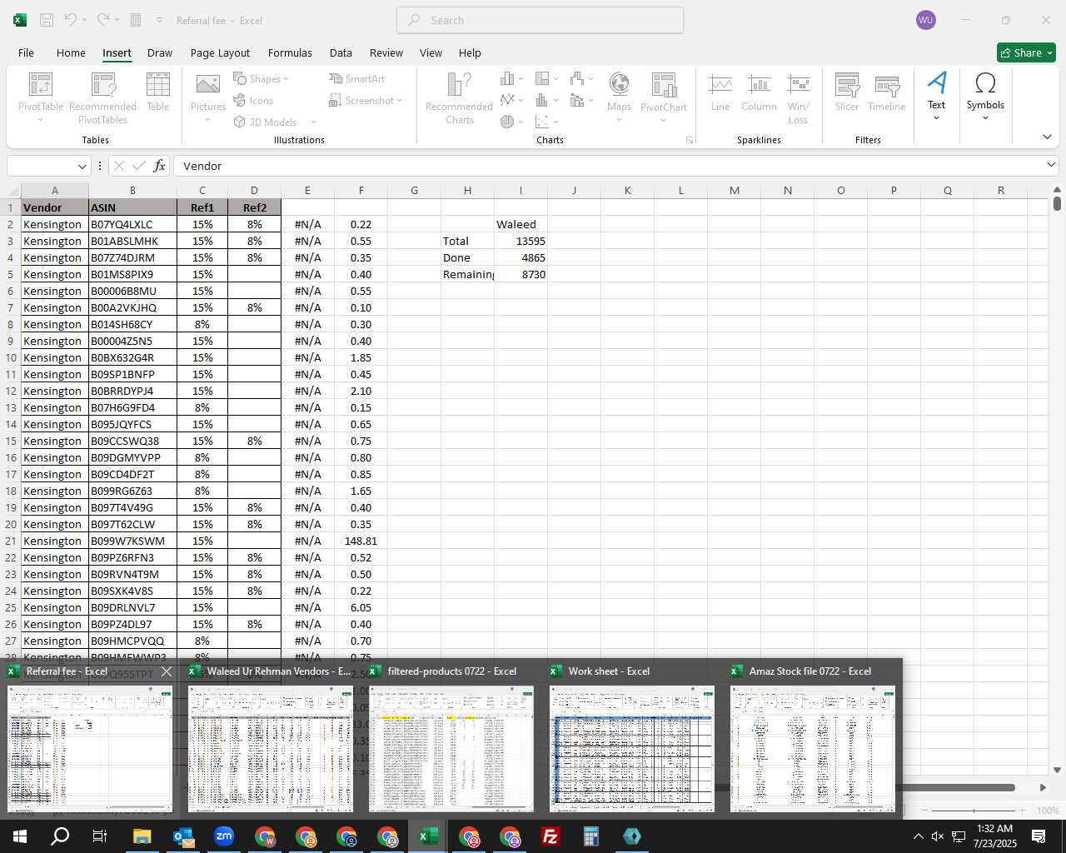Select column H header
This screenshot has width=1066, height=853.
click(467, 190)
